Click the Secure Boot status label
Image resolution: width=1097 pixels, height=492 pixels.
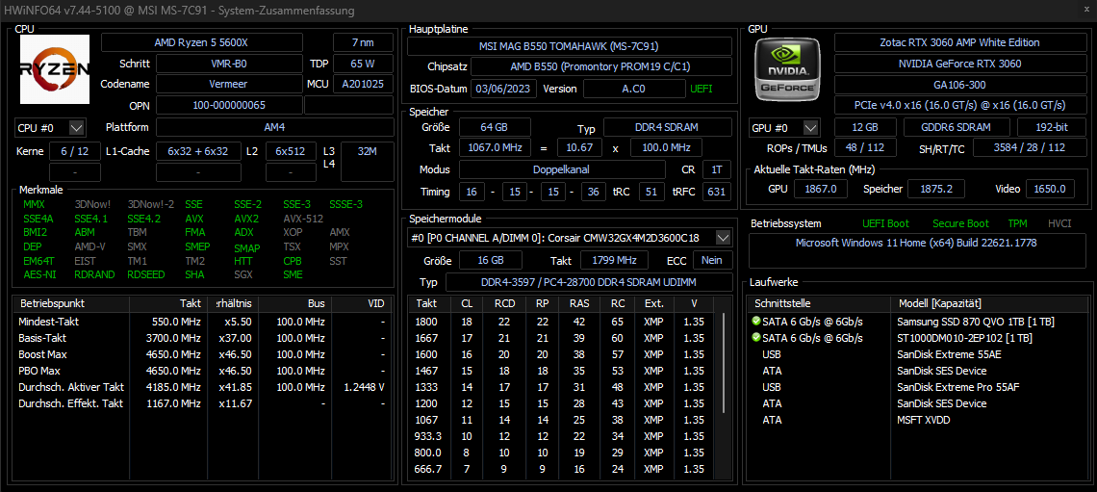point(960,224)
